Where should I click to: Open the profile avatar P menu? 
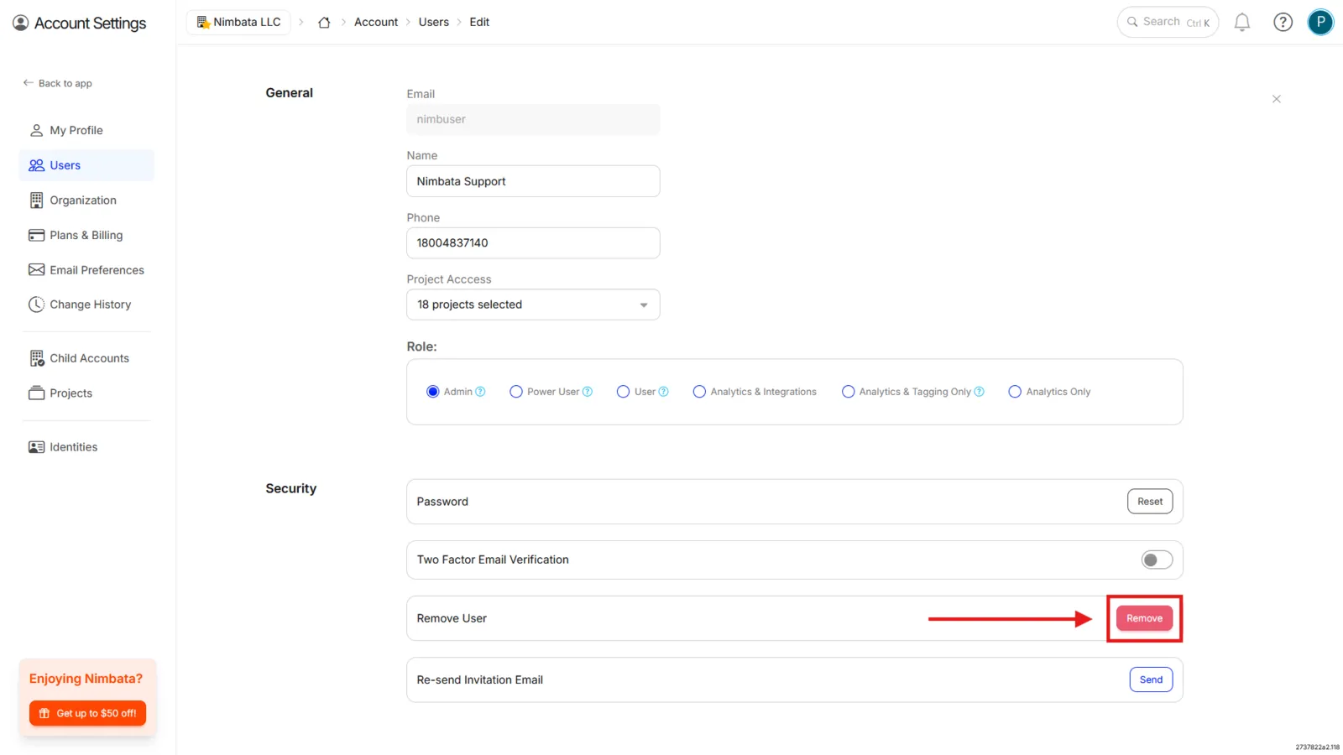click(1320, 23)
